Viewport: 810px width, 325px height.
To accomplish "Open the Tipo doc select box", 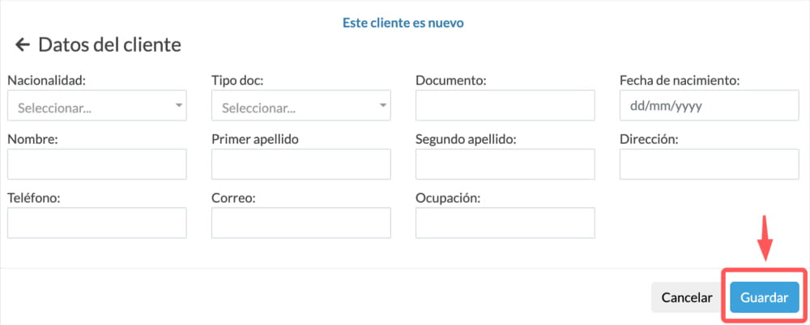I will pos(301,106).
